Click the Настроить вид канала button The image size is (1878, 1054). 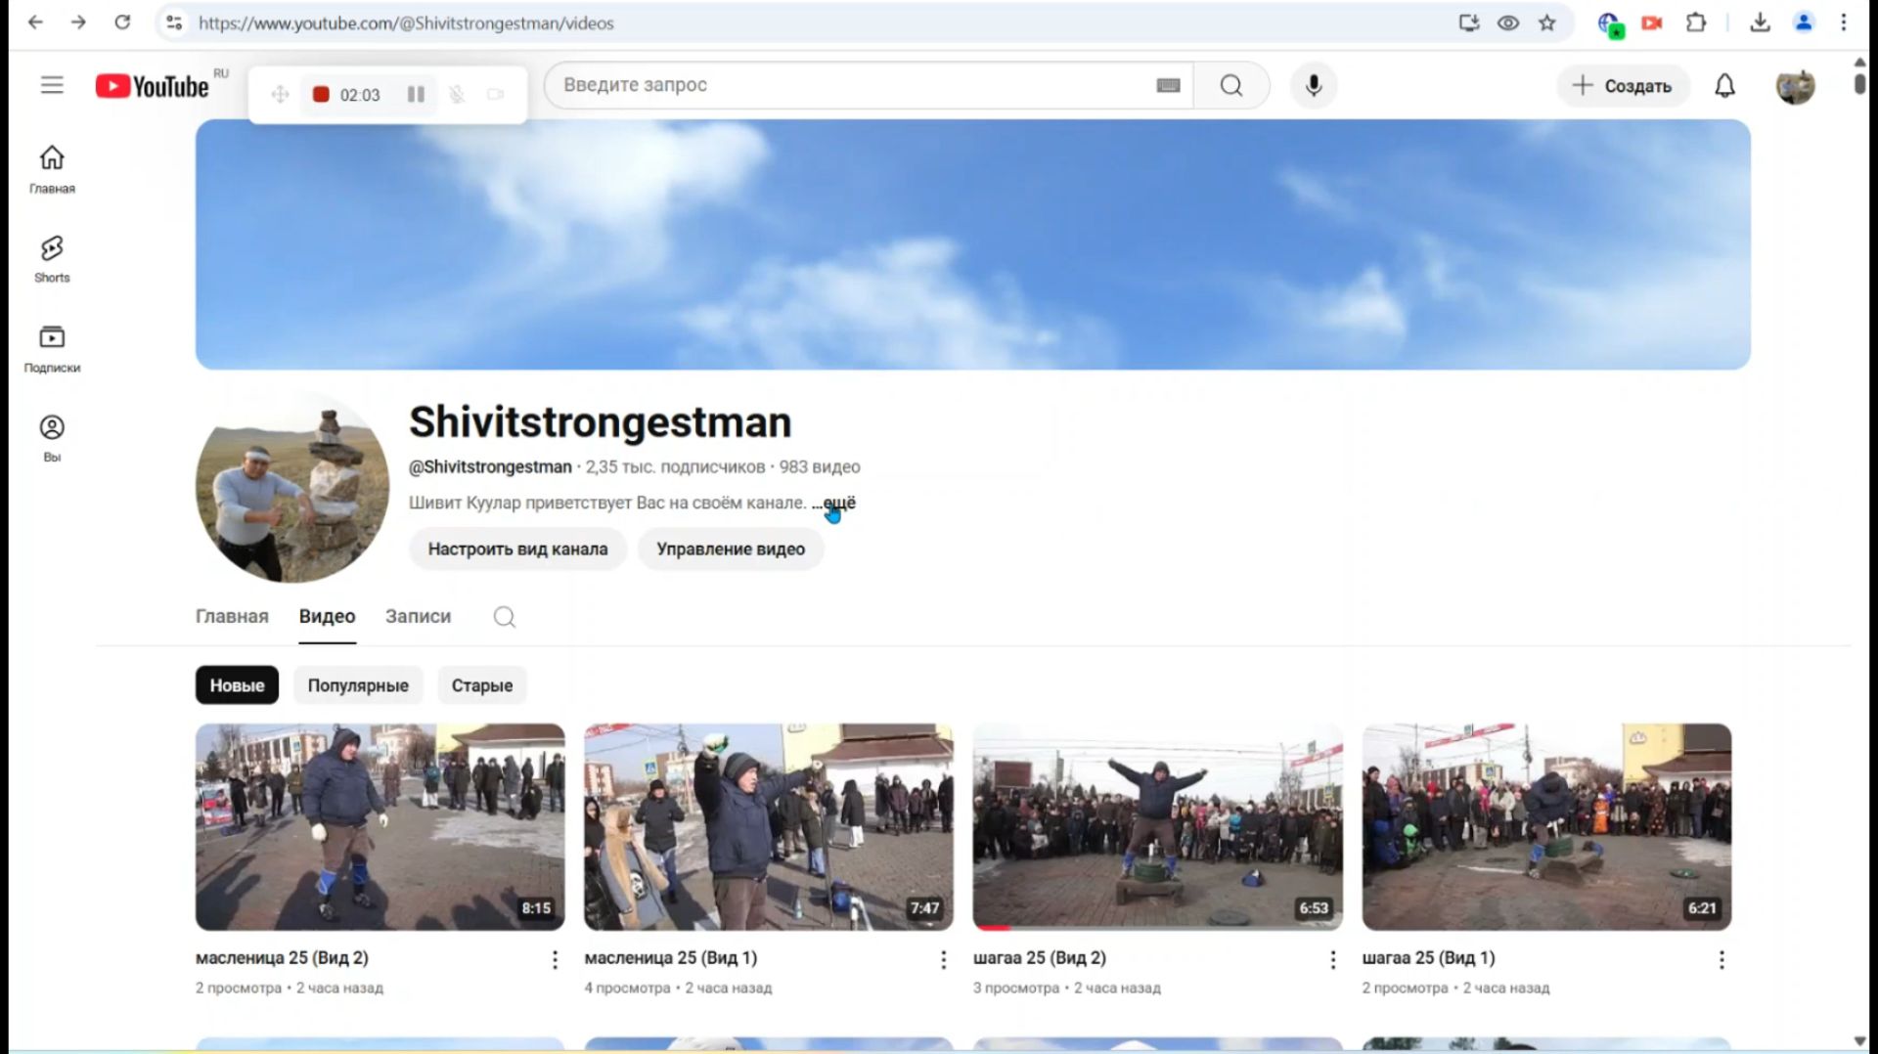pyautogui.click(x=517, y=549)
